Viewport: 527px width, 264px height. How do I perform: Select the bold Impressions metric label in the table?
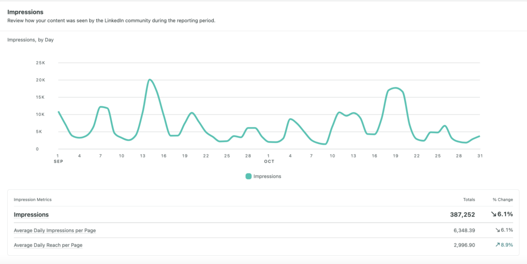tap(31, 215)
